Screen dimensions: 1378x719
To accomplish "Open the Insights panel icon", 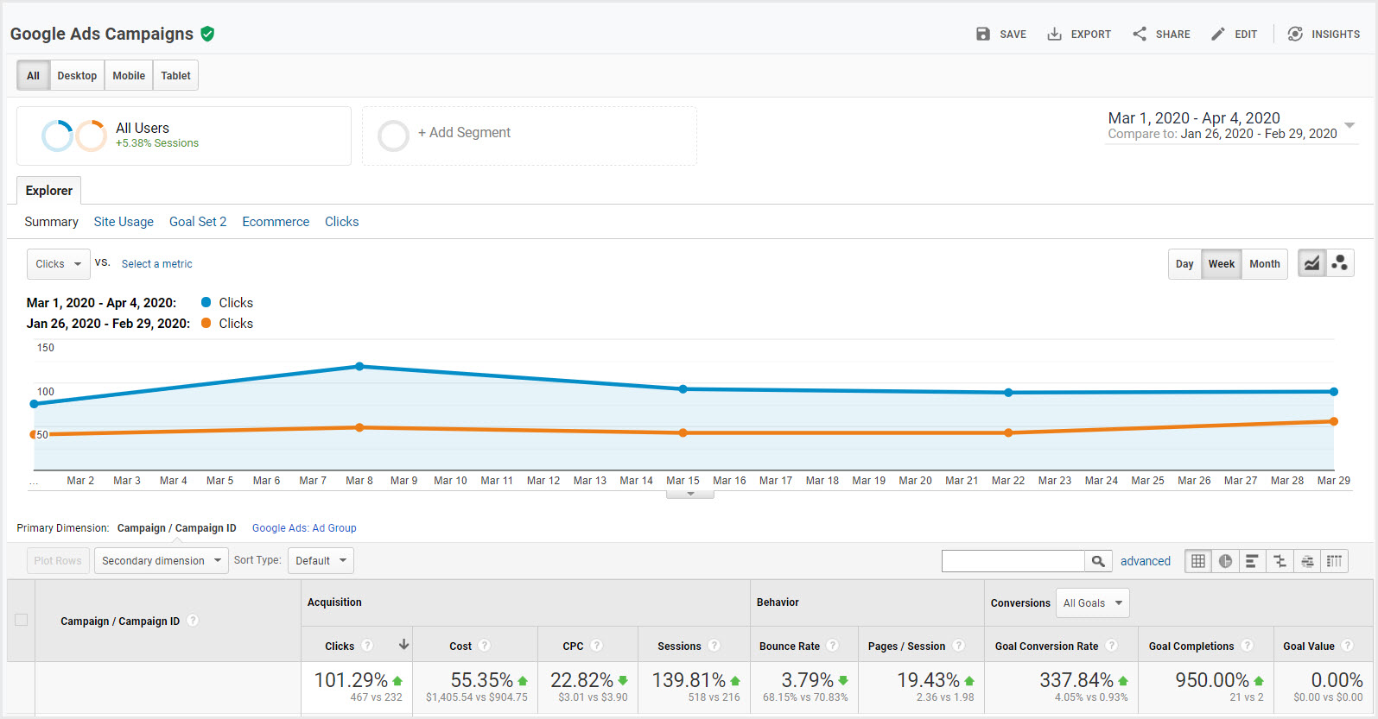I will pyautogui.click(x=1295, y=34).
